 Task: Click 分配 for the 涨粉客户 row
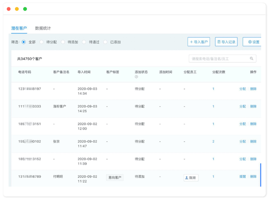[x=243, y=106]
